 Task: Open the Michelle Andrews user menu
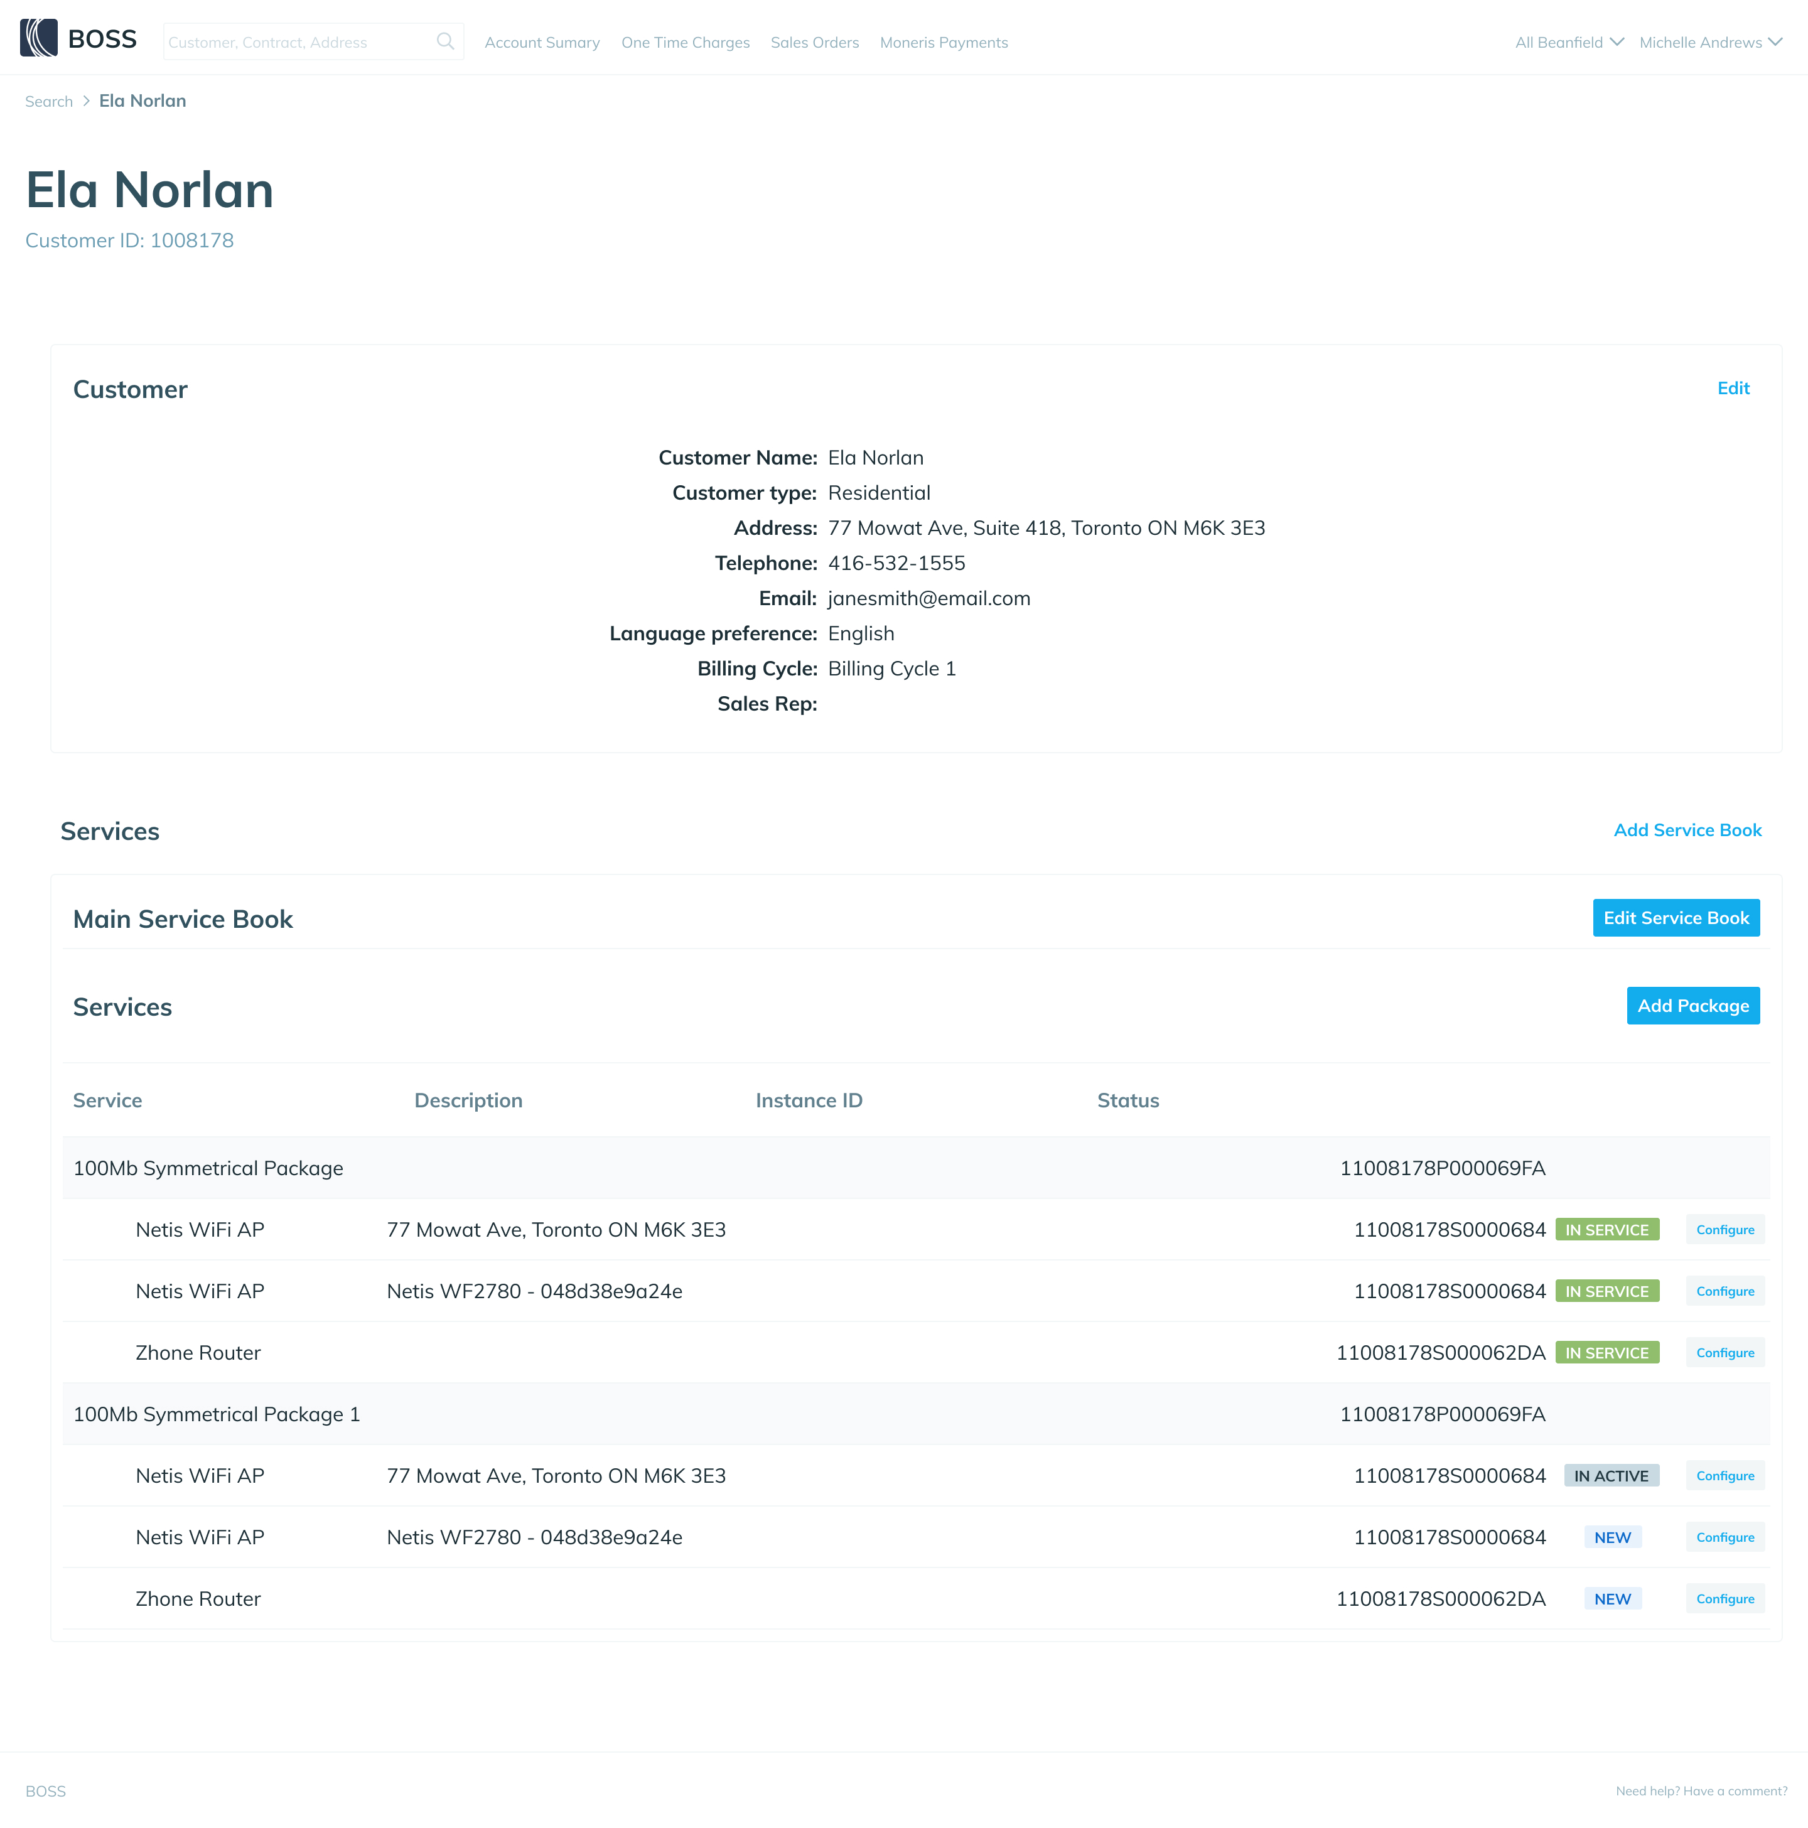click(1711, 43)
